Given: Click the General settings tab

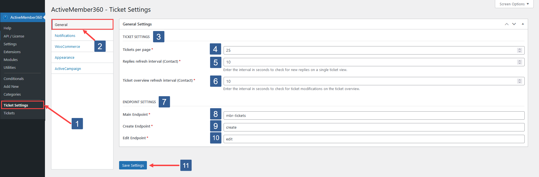Looking at the screenshot, I should (61, 25).
